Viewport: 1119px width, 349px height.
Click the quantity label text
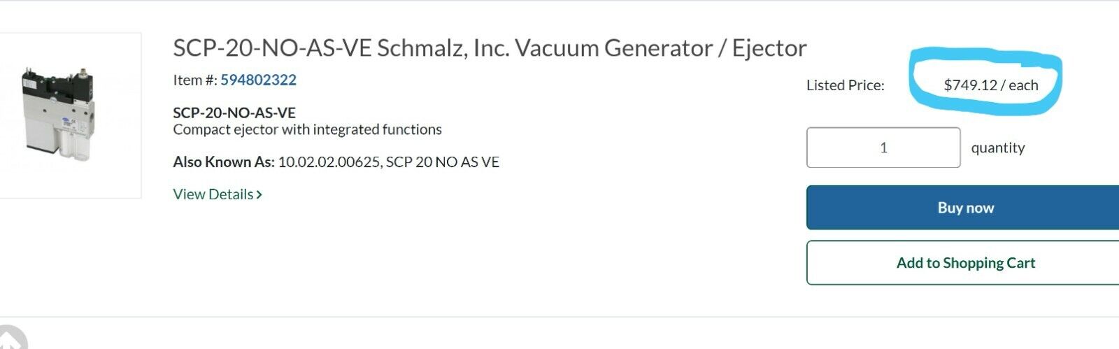coord(998,148)
